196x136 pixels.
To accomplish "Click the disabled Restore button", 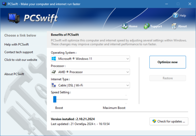I will (168, 78).
